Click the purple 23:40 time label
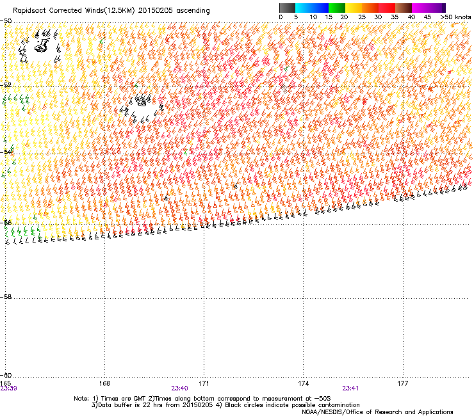Screen dimensions: 474x416 [x=179, y=388]
